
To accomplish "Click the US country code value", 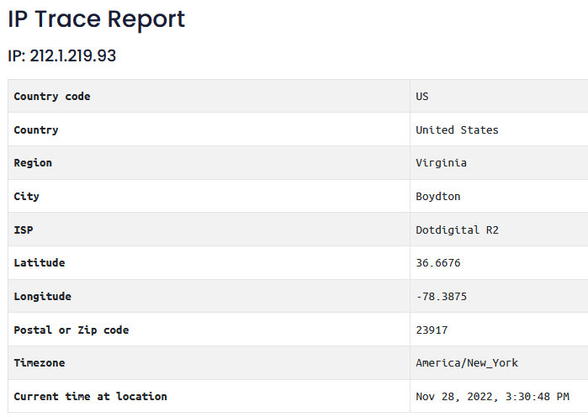I will 422,97.
